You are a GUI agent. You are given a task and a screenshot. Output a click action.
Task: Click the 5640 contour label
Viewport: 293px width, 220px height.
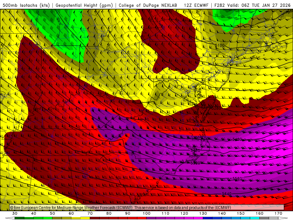[x=227, y=194]
